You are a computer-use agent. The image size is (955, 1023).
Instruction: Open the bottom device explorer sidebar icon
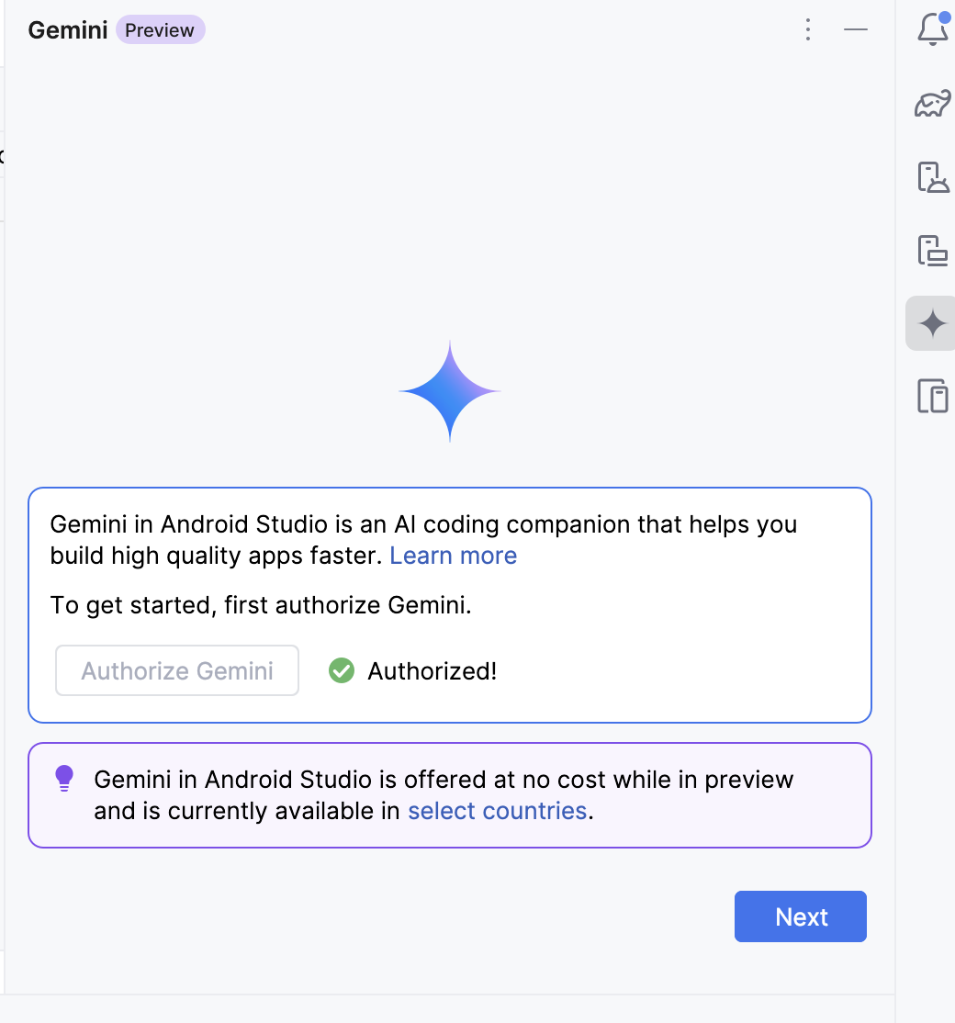point(932,397)
